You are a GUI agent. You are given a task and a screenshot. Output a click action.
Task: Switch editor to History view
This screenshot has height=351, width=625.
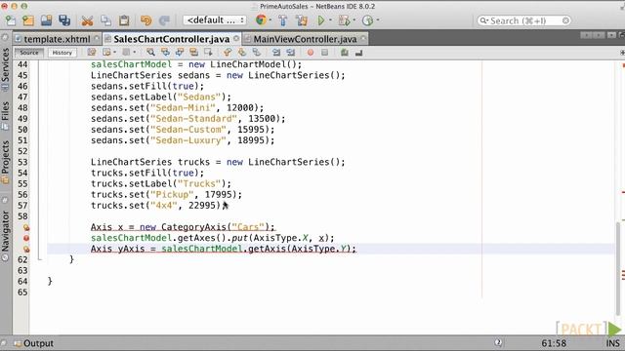click(62, 52)
